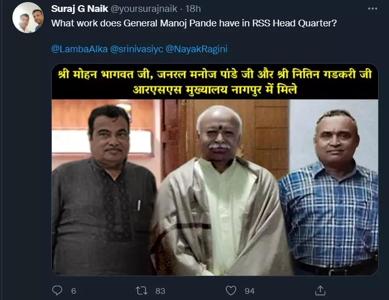Retweet this post using the retweet icon

click(x=141, y=291)
